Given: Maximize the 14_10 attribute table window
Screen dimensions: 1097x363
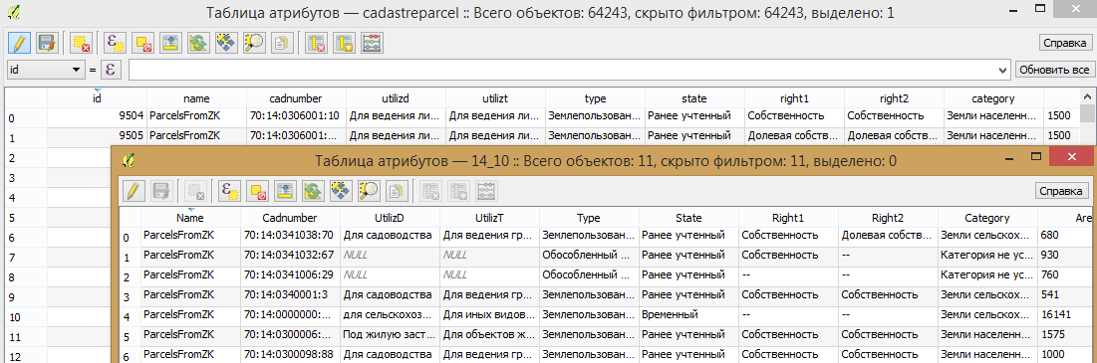Looking at the screenshot, I should 1037,157.
